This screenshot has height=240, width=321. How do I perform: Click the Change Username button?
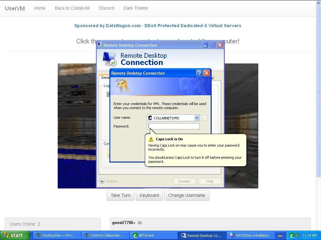click(x=187, y=195)
